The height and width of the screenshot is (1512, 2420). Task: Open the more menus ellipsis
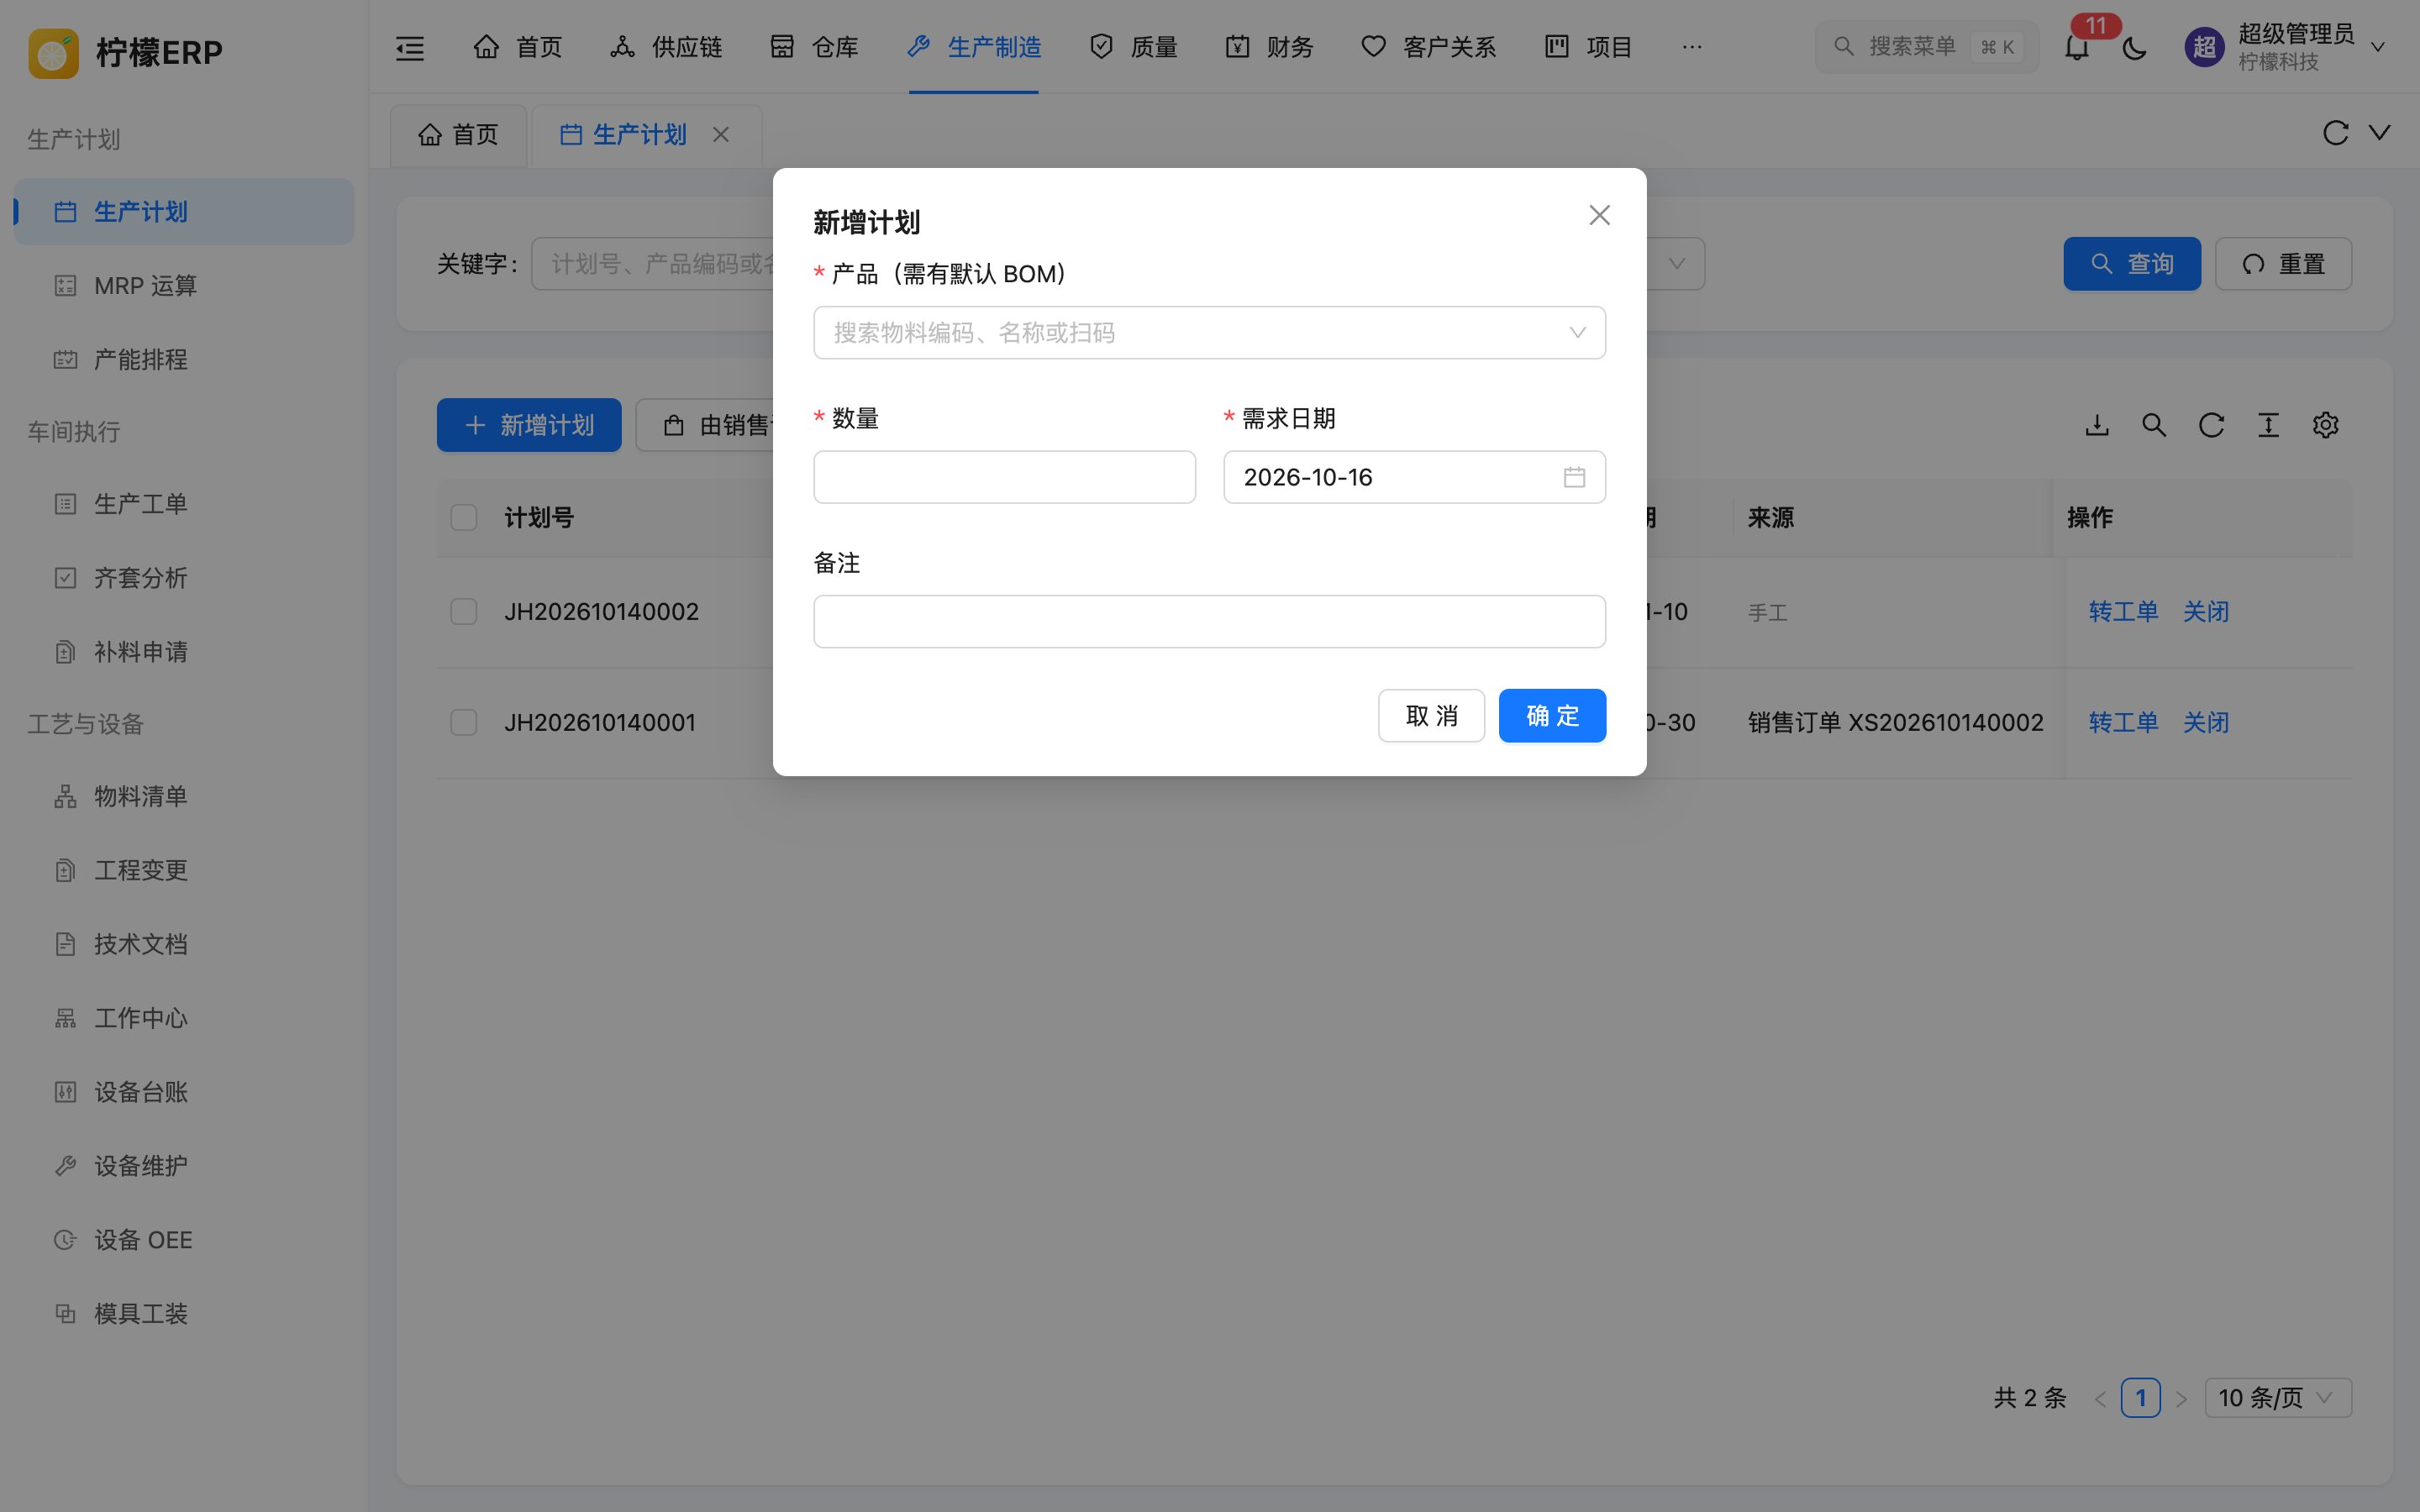pyautogui.click(x=1692, y=47)
